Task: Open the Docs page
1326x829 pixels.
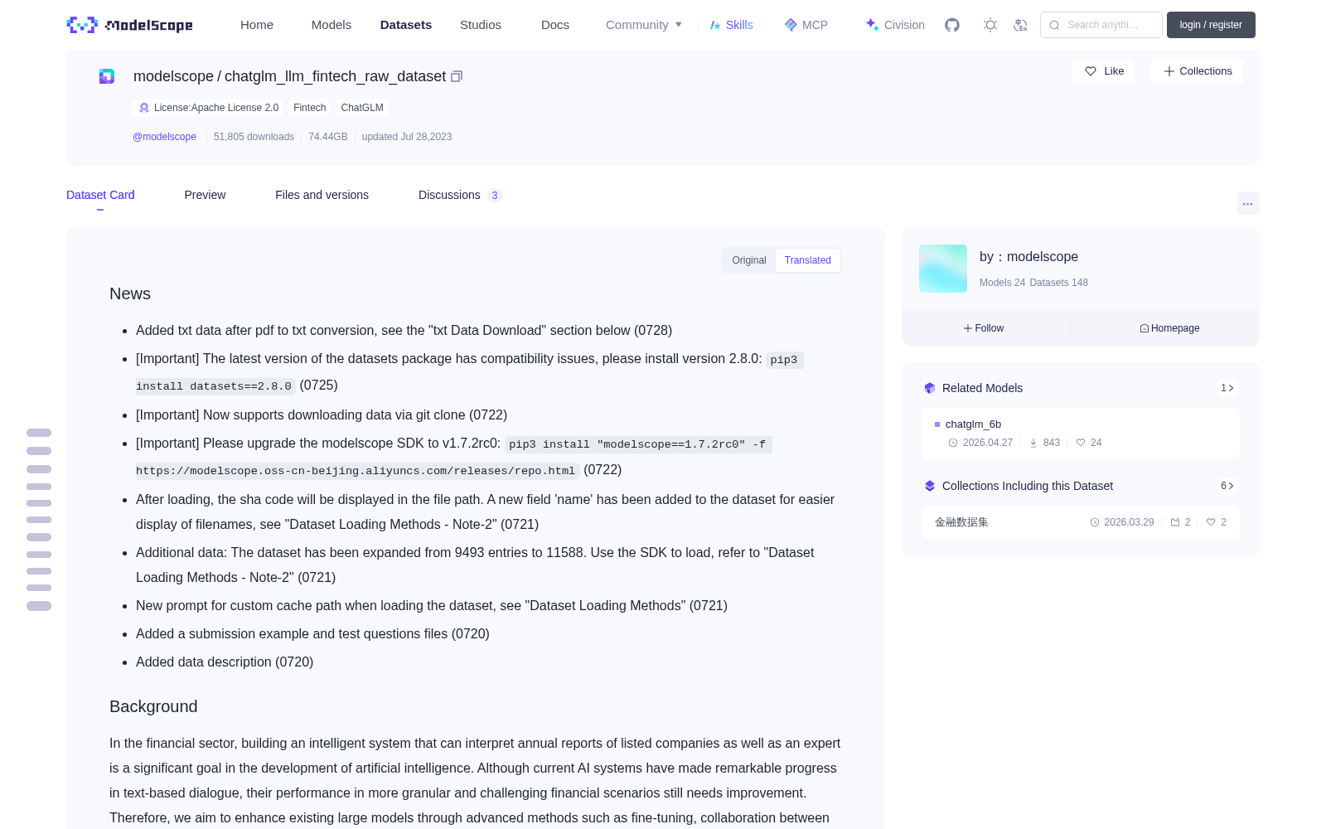Action: tap(555, 25)
